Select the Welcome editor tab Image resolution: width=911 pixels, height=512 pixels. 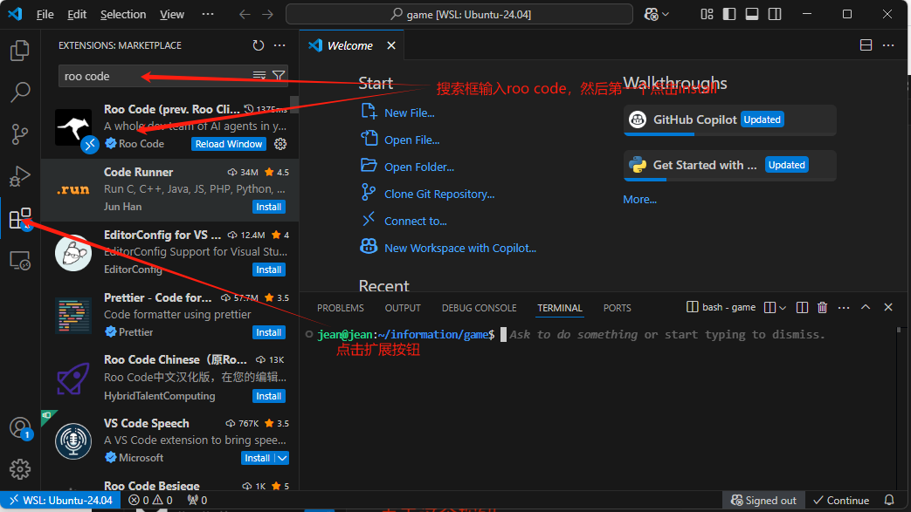[x=349, y=45]
